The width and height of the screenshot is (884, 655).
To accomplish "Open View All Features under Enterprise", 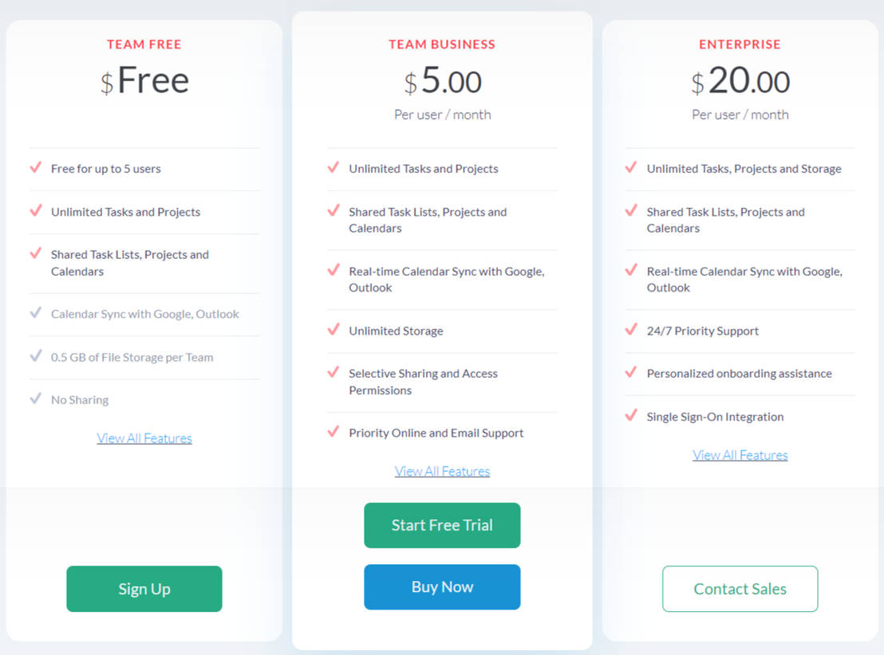I will [740, 455].
